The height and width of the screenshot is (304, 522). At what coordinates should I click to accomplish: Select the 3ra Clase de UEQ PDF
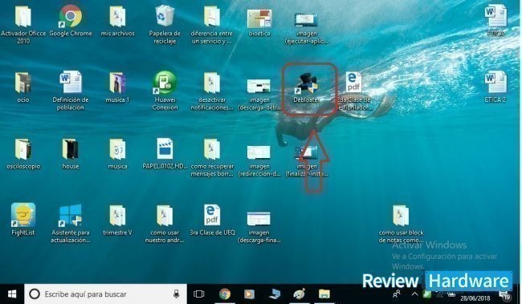[212, 220]
